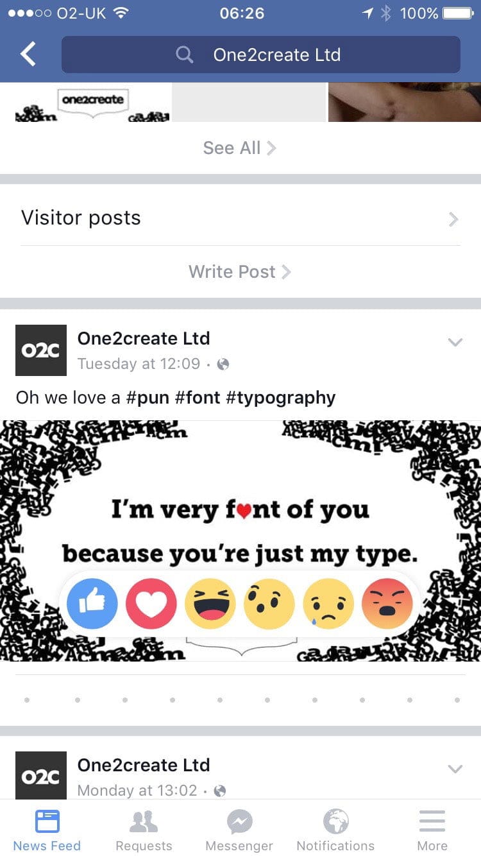
Task: Choose the Sad crying reaction
Action: click(328, 603)
